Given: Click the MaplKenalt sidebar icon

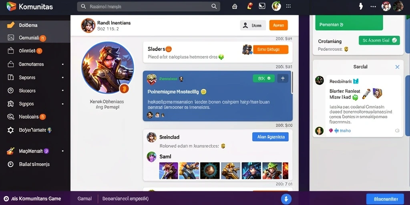Looking at the screenshot, I should 10,151.
